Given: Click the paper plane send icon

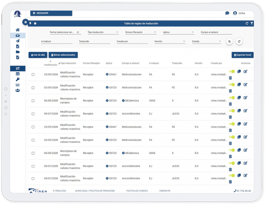Looking at the screenshot, I should pos(18,41).
